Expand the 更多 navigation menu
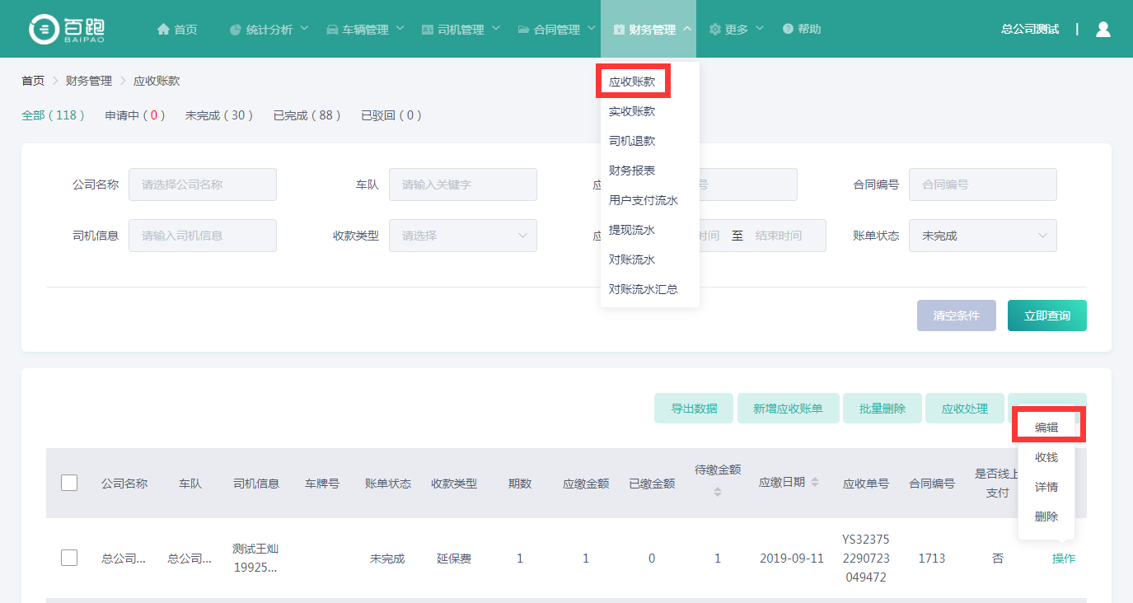This screenshot has height=603, width=1133. click(x=737, y=30)
